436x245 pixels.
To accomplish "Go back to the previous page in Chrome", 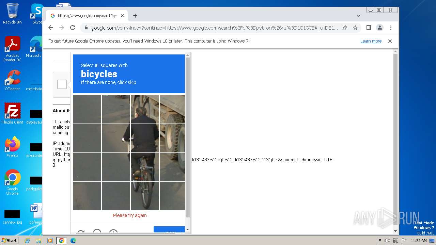I will 51,28.
